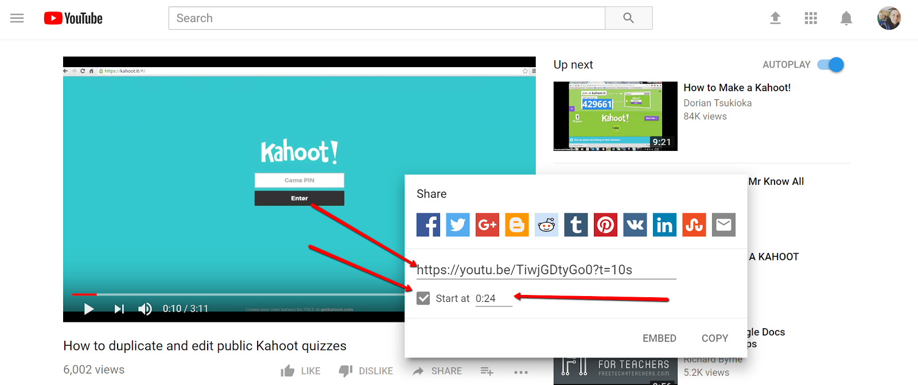Open the Share dialog below video
This screenshot has width=918, height=385.
(437, 371)
